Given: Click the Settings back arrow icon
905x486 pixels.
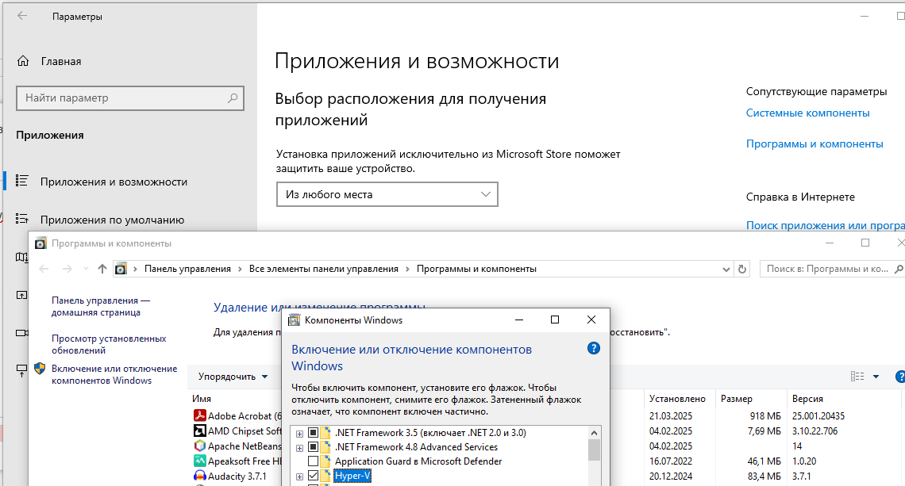Looking at the screenshot, I should 22,16.
